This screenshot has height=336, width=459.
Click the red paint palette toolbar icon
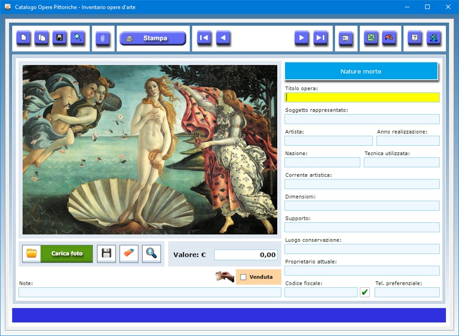pyautogui.click(x=389, y=38)
